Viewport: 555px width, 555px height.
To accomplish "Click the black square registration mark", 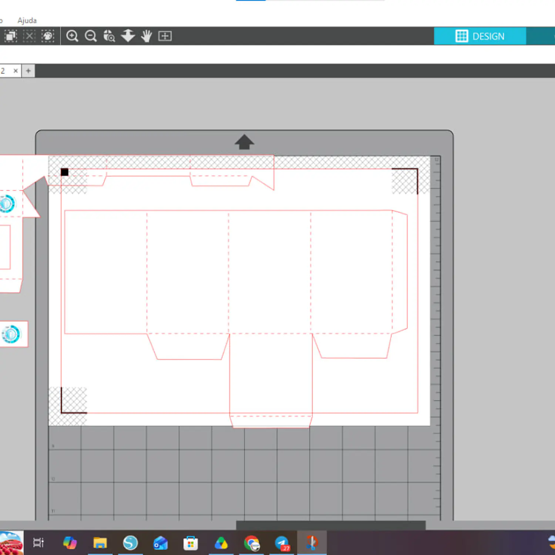I will click(x=64, y=172).
